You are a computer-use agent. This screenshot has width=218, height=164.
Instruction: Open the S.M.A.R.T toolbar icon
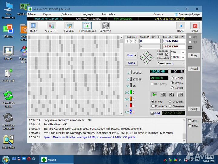[x=51, y=27]
